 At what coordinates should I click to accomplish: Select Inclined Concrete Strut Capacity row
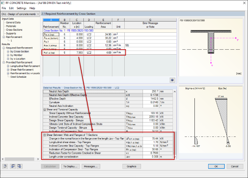108,117
